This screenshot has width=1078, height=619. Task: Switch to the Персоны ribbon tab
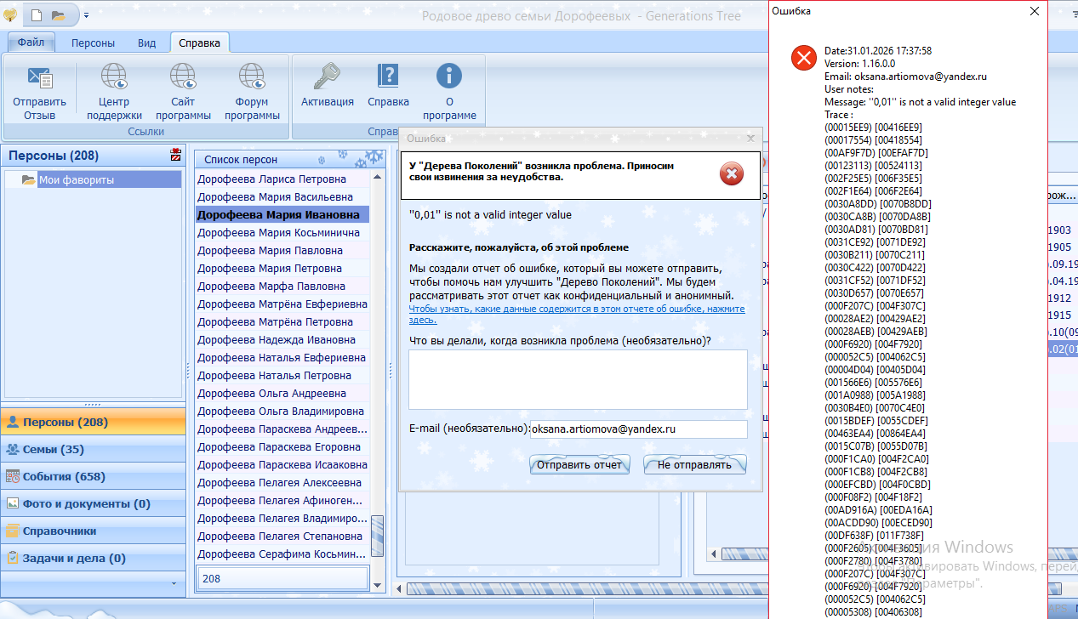[x=93, y=43]
